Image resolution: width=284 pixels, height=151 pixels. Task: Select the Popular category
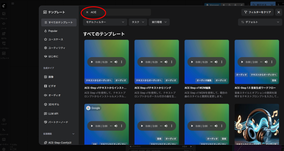[x=53, y=31]
